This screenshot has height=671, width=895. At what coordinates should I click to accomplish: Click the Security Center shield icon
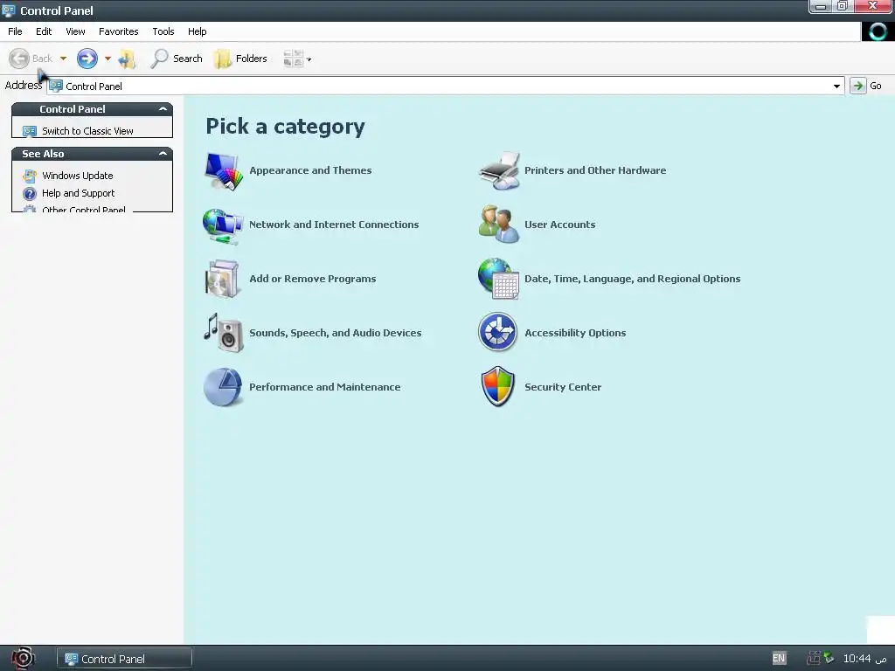click(497, 386)
